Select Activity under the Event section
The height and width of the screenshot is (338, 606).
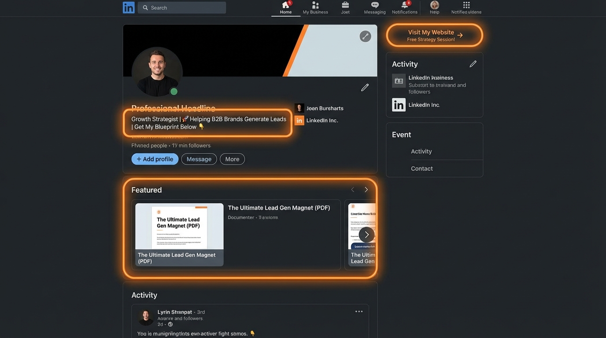pyautogui.click(x=421, y=151)
